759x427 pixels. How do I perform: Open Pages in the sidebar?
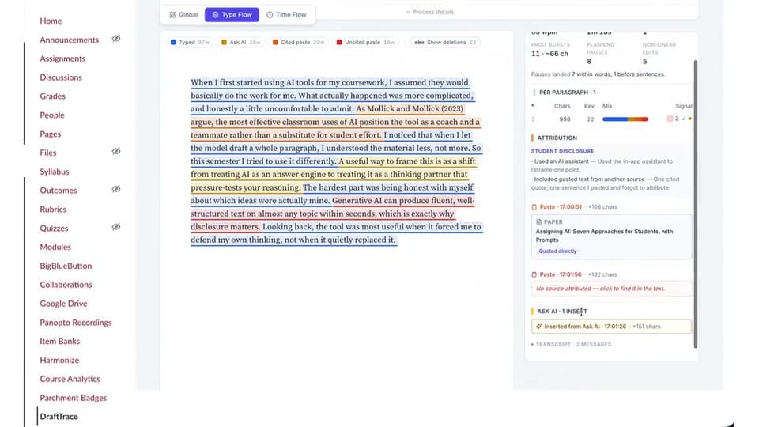pos(51,134)
